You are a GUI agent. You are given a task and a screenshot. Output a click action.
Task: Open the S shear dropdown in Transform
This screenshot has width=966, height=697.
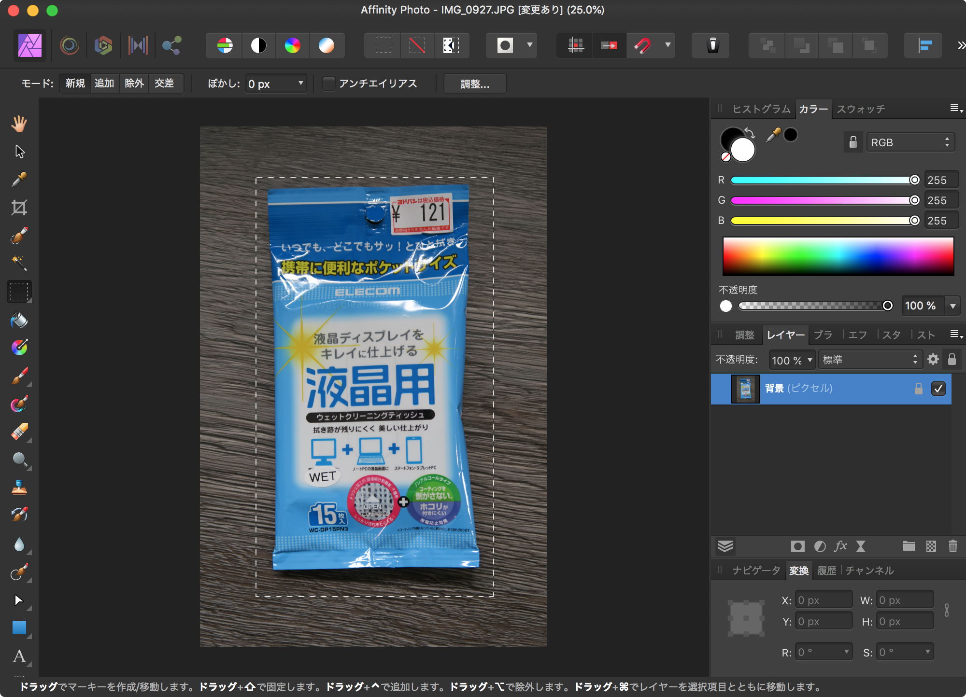click(x=927, y=652)
